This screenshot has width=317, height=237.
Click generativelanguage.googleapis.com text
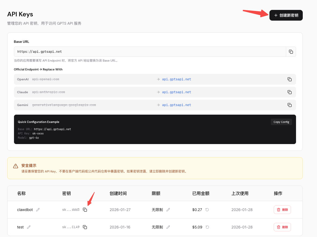click(x=64, y=105)
